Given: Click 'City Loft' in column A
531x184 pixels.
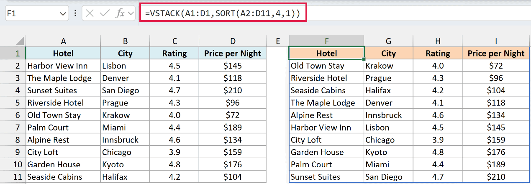Looking at the screenshot, I should click(x=43, y=152).
